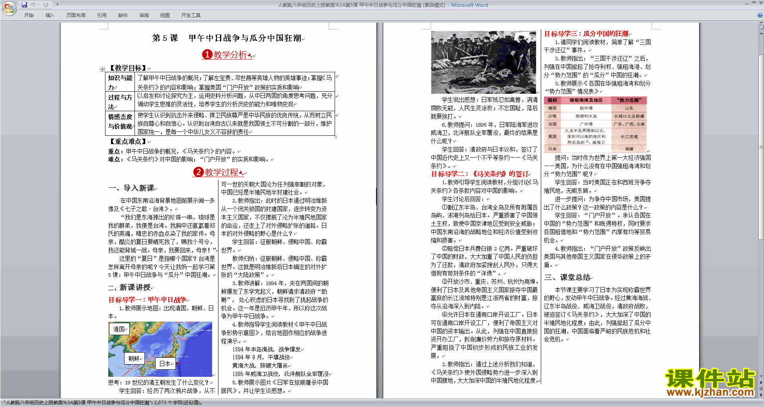Click the "势力范围" table header

click(629, 100)
